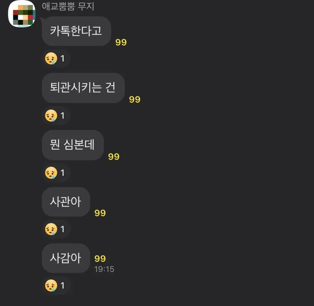
Task: Tap the 99 unread count beside 사감아
Action: point(99,259)
